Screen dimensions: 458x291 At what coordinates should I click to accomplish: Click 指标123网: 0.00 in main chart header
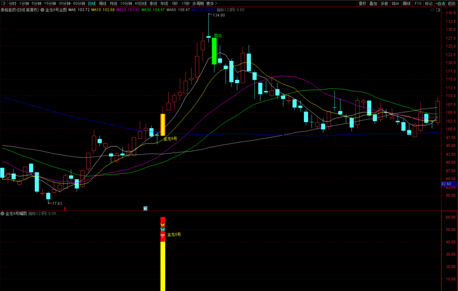230,10
